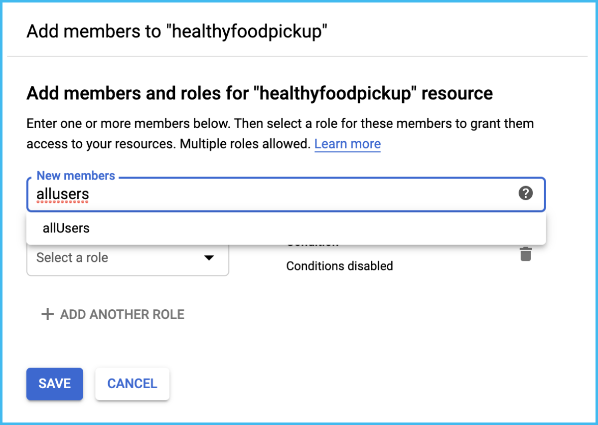Delete the role with trash icon
Image resolution: width=598 pixels, height=425 pixels.
tap(526, 254)
